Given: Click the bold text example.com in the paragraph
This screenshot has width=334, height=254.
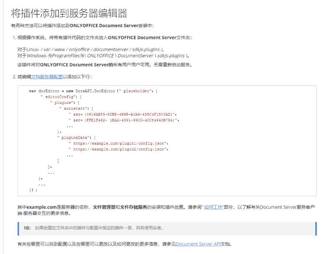Looking at the screenshot, I should (x=41, y=207).
